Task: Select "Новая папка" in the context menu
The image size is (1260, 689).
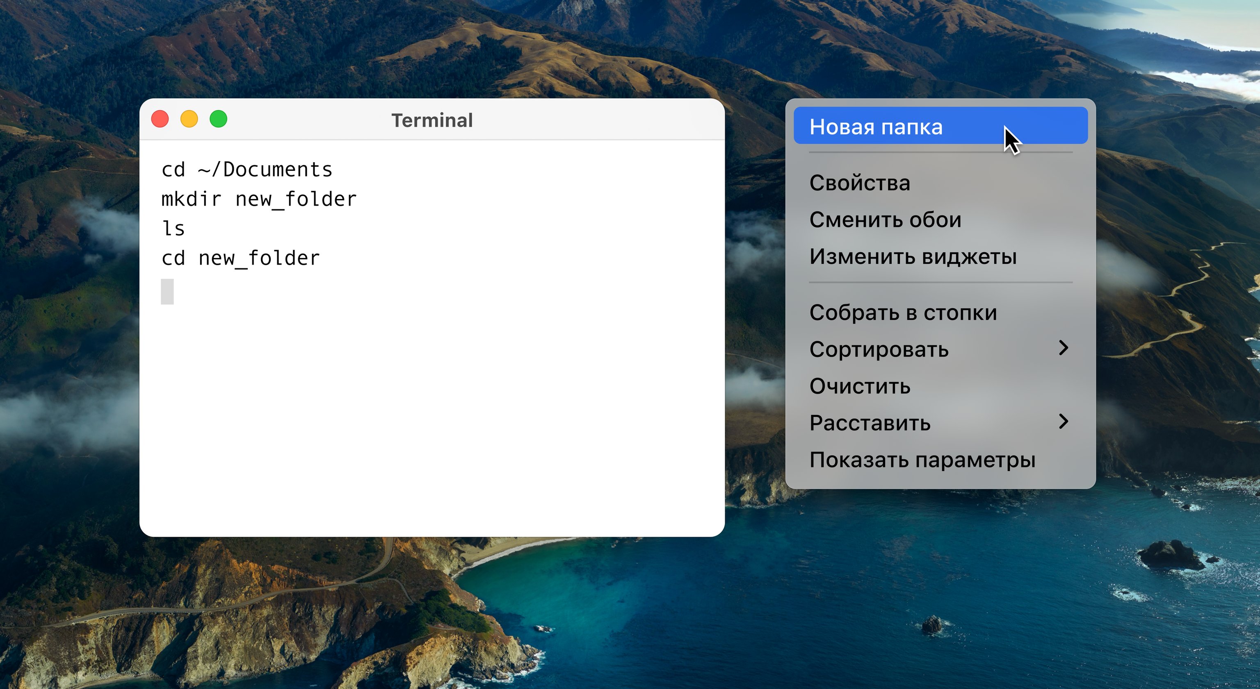Action: [940, 126]
